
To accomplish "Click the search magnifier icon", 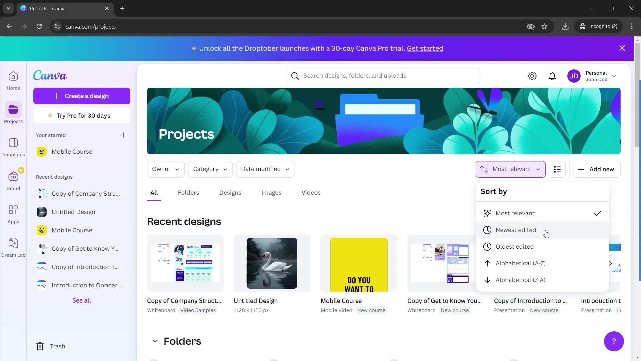I will pos(295,76).
